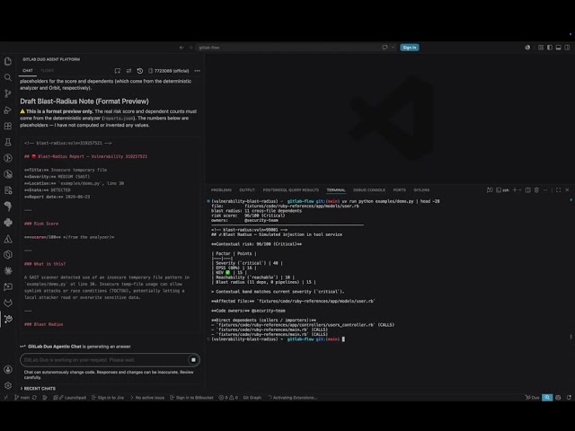Click Sign in to Jira
This screenshot has width=575, height=431.
click(108, 397)
